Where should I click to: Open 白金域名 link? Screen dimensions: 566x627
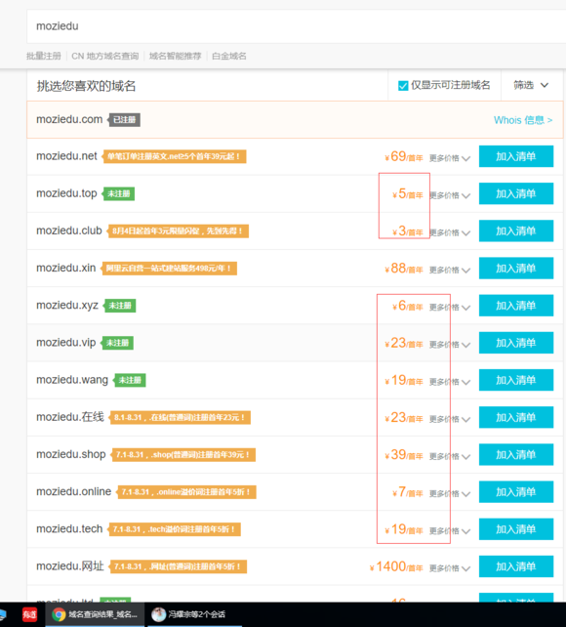click(229, 56)
